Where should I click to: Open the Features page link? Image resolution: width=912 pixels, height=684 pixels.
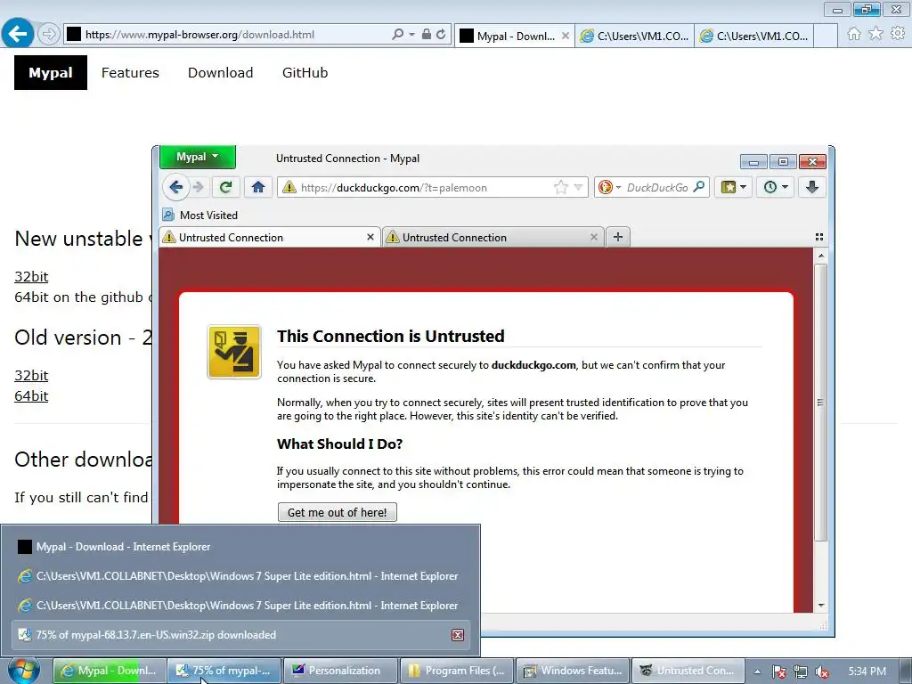click(130, 73)
